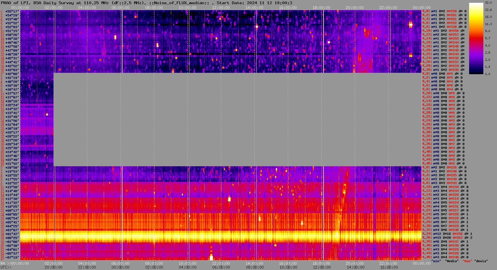
Task: Click row 'R_0: m=1 D=2 M=258'
Action: click(x=444, y=11)
